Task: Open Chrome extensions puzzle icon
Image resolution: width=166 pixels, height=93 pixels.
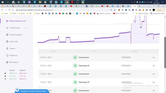Action: click(150, 10)
